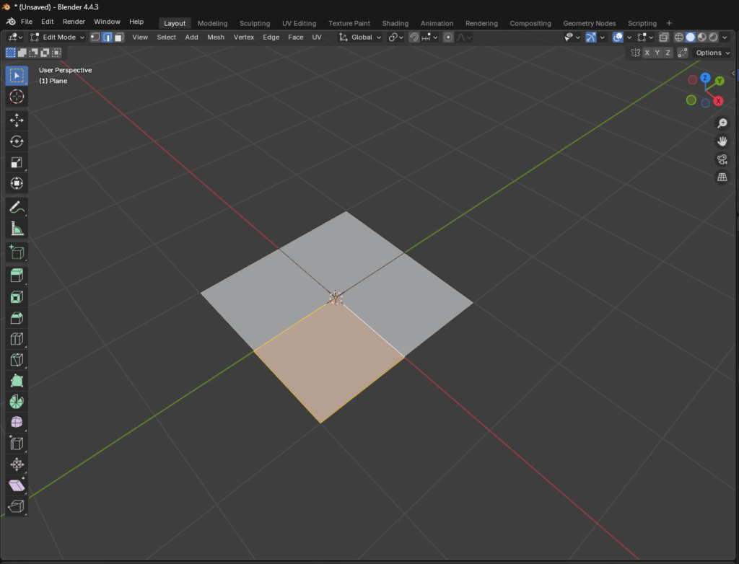Toggle viewport overlays
Screen dimensions: 739x564
(618, 38)
